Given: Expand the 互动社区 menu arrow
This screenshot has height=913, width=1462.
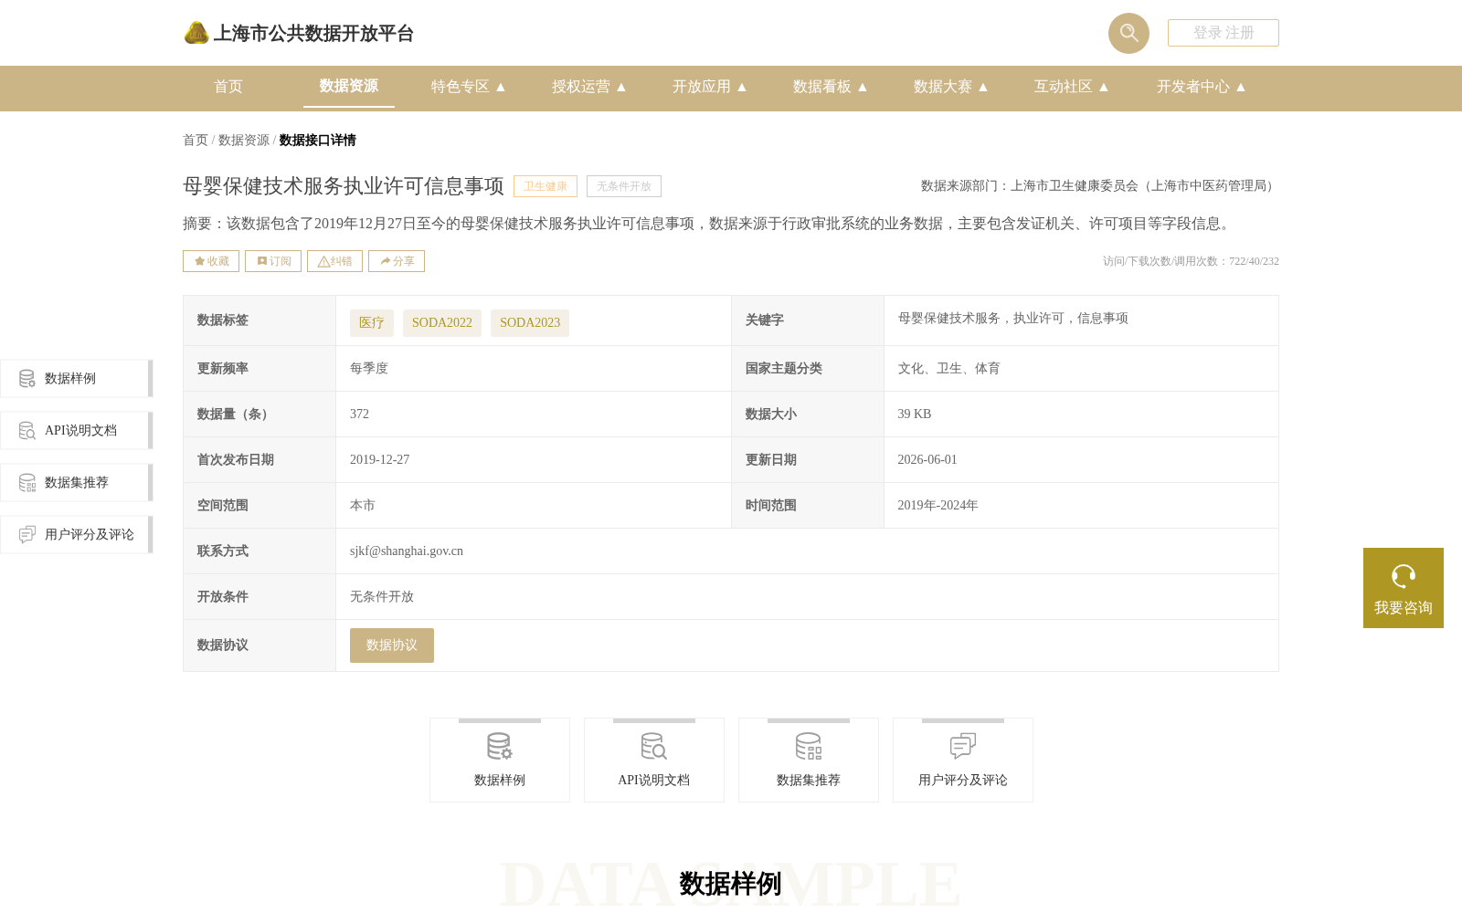Looking at the screenshot, I should tap(1104, 87).
